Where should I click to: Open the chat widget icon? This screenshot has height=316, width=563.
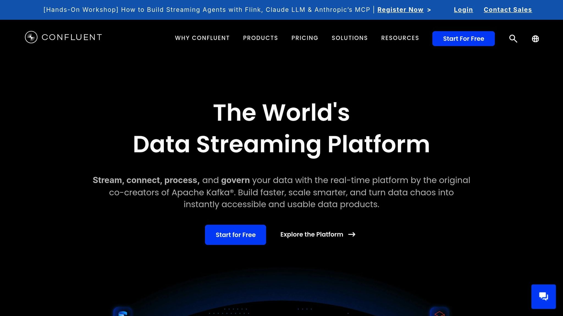(x=543, y=297)
